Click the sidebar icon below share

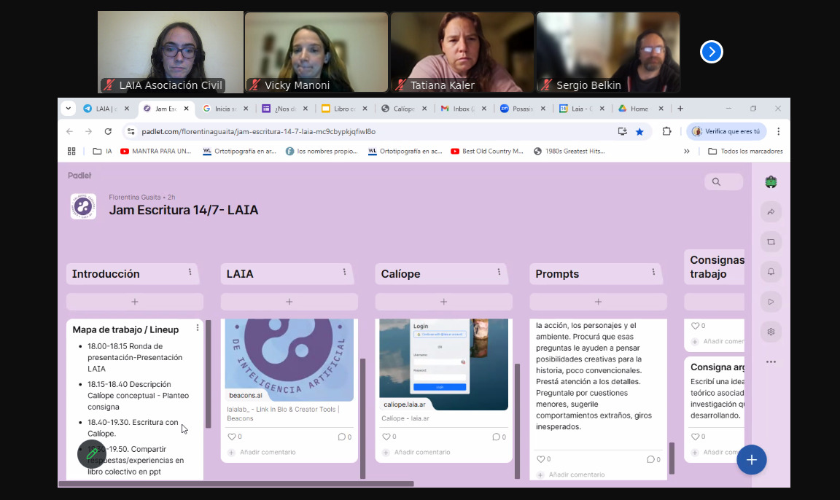pyautogui.click(x=771, y=242)
